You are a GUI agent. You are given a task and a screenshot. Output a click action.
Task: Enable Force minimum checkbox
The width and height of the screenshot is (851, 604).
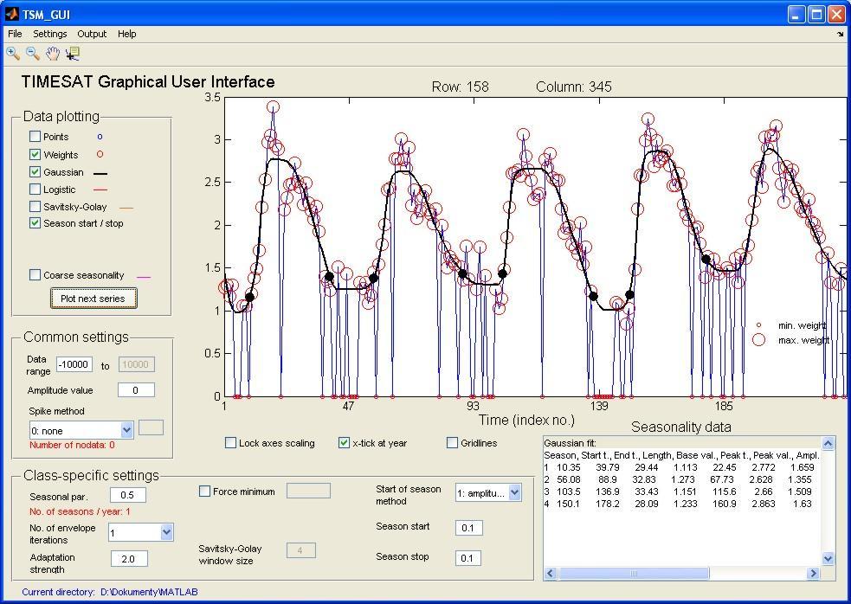click(204, 492)
